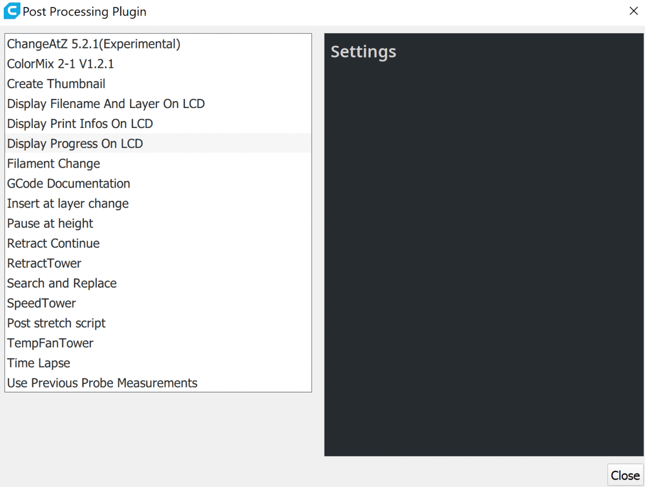
Task: Open GCode Documentation script entry
Action: pyautogui.click(x=69, y=183)
